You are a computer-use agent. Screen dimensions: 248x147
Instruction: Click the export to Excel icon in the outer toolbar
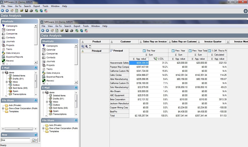point(36,11)
